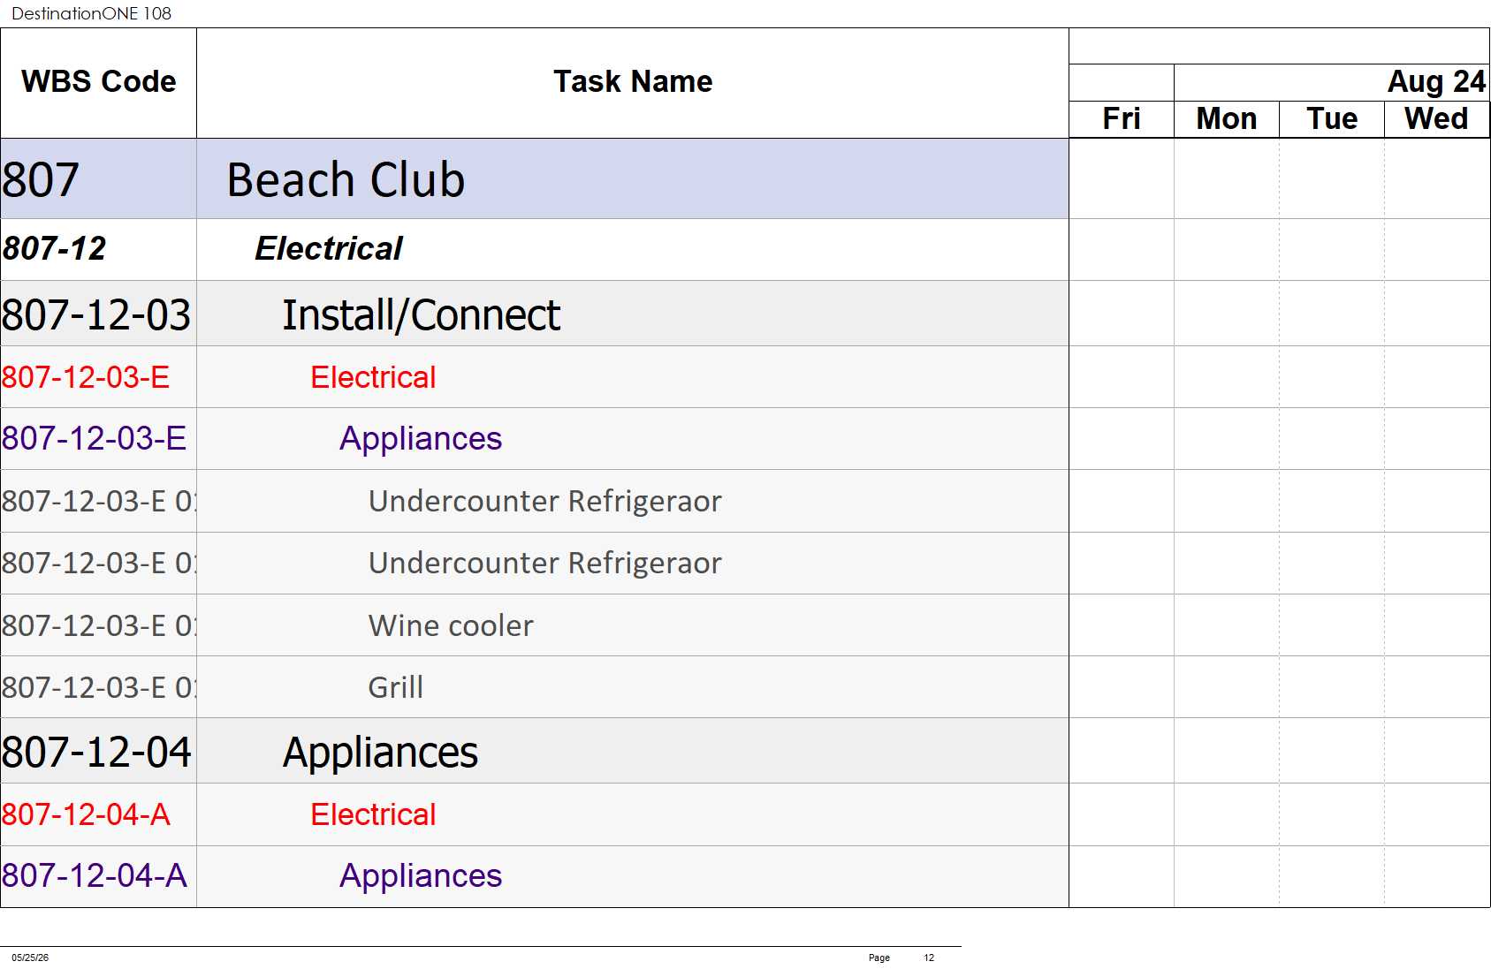This screenshot has width=1491, height=969.
Task: Click the WBS code beside Wine cooler
Action: tap(98, 625)
